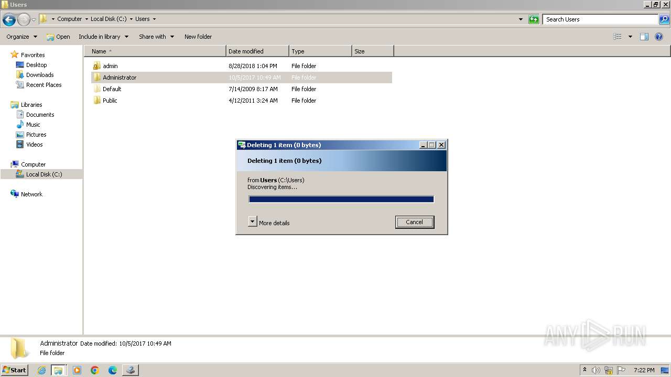Click the deletion progress bar
Image resolution: width=671 pixels, height=377 pixels.
341,199
